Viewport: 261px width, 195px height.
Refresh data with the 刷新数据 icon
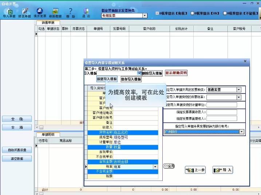[x=55, y=13]
